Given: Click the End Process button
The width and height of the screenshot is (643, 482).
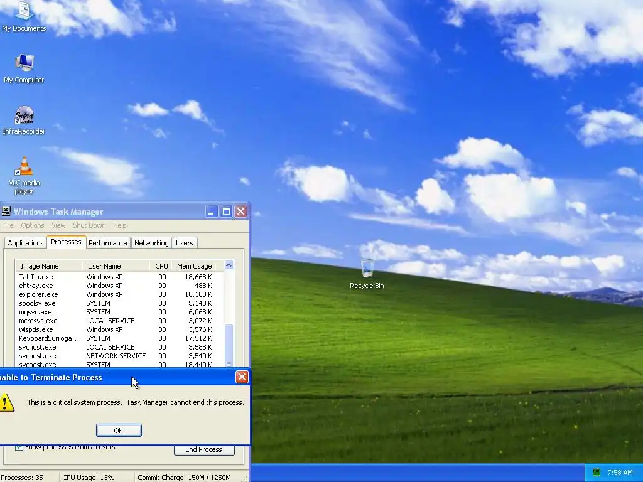Looking at the screenshot, I should pyautogui.click(x=204, y=449).
